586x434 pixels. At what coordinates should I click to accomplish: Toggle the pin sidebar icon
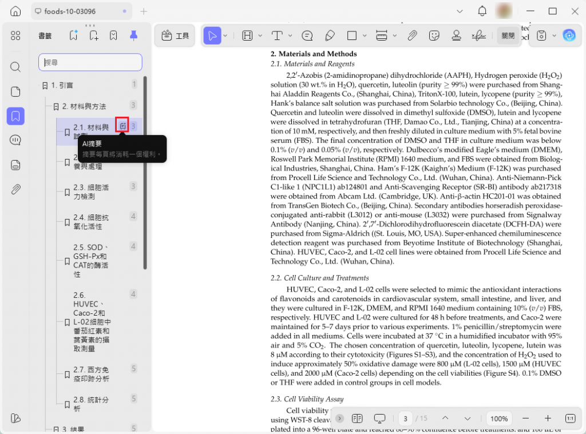(x=133, y=35)
